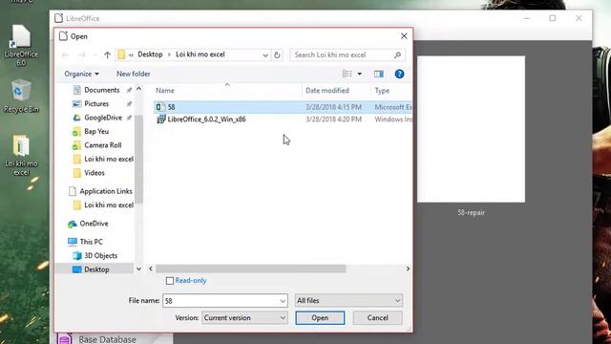
Task: Go up one folder level
Action: coord(107,55)
